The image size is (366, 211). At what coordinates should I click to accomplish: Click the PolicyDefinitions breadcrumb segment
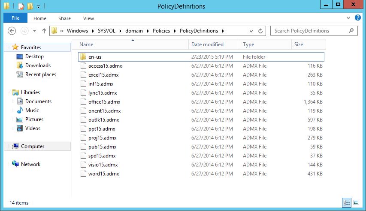click(199, 31)
